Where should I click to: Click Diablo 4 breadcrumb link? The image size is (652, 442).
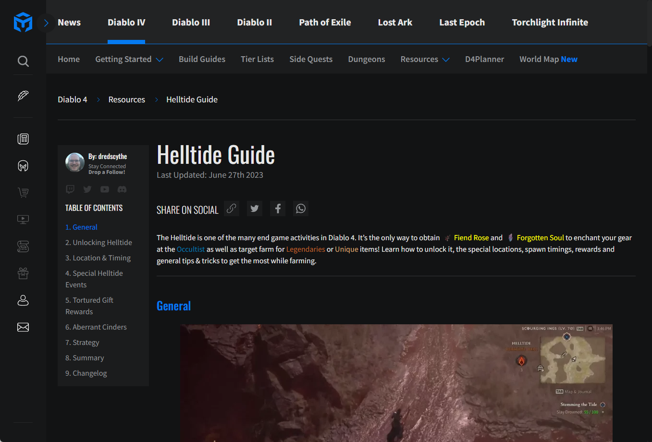click(x=73, y=99)
